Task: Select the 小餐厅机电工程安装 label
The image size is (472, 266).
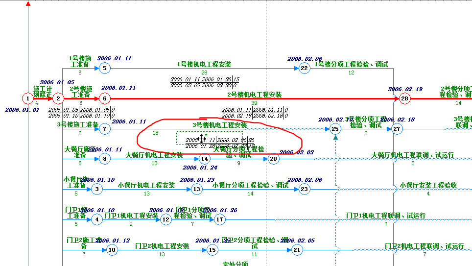Action: [146, 186]
